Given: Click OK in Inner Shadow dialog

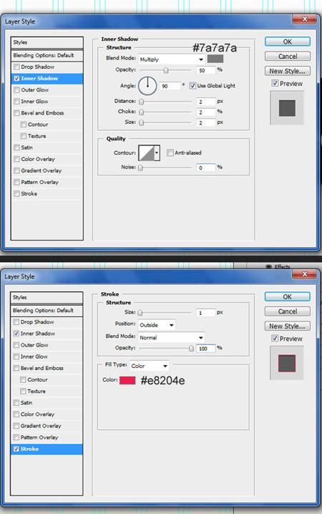Looking at the screenshot, I should point(287,42).
